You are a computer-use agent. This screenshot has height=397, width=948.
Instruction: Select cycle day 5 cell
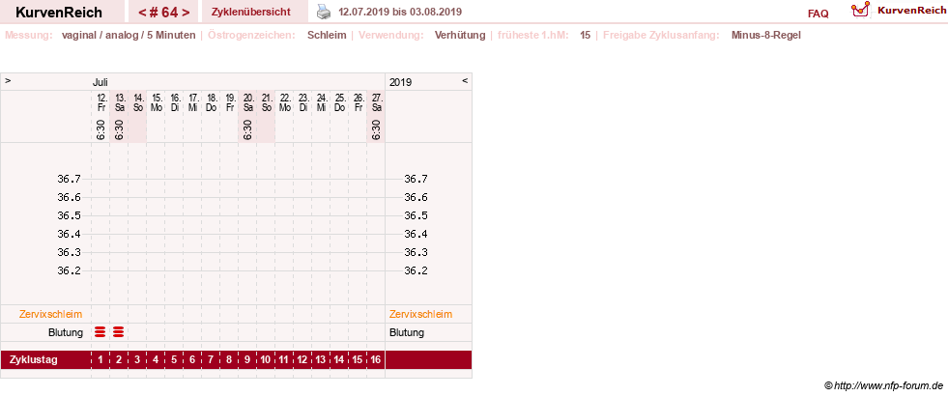[174, 360]
